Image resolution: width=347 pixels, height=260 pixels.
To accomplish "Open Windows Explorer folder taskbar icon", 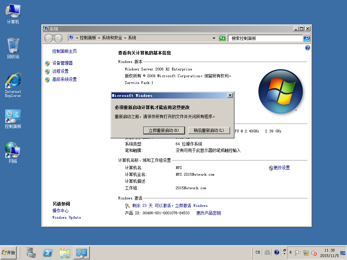I will 65,253.
